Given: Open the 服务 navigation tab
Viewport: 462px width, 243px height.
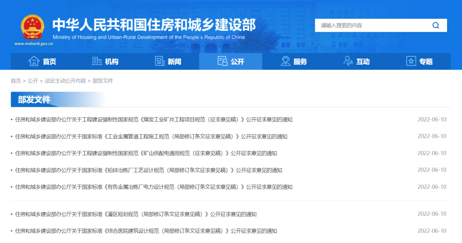Looking at the screenshot, I should (x=294, y=61).
